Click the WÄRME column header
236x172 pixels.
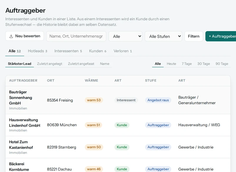[x=91, y=80]
